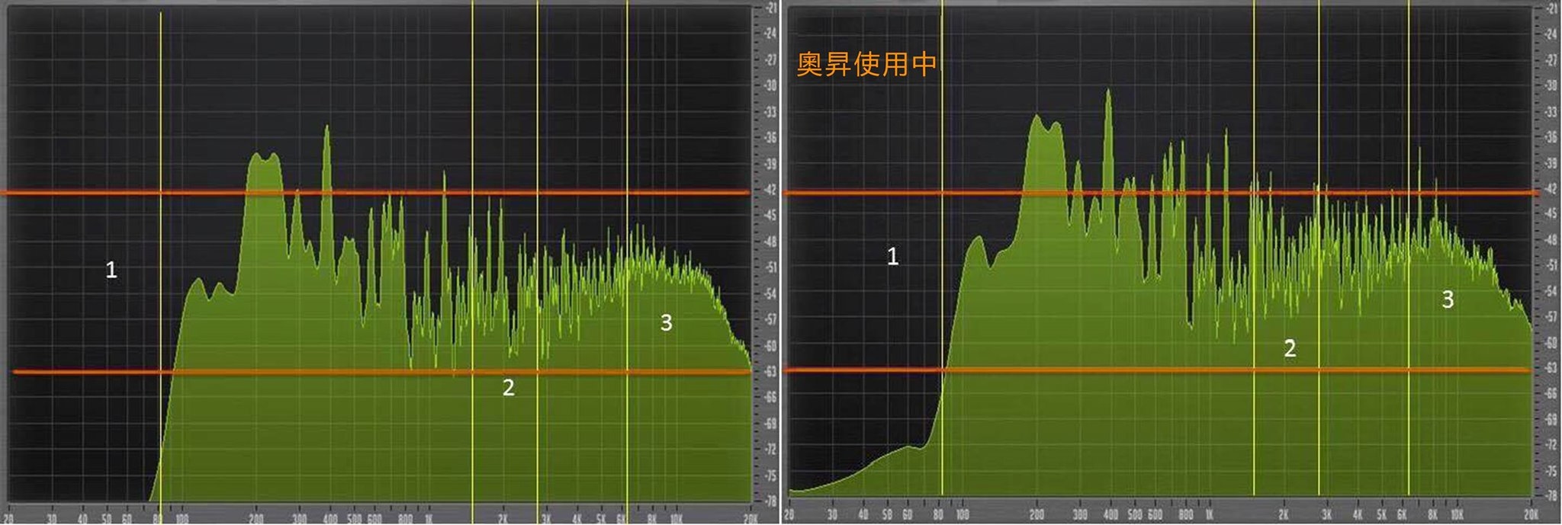The height and width of the screenshot is (525, 1562).
Task: Click the 1K tick on left frequency axis
Action: pyautogui.click(x=429, y=519)
